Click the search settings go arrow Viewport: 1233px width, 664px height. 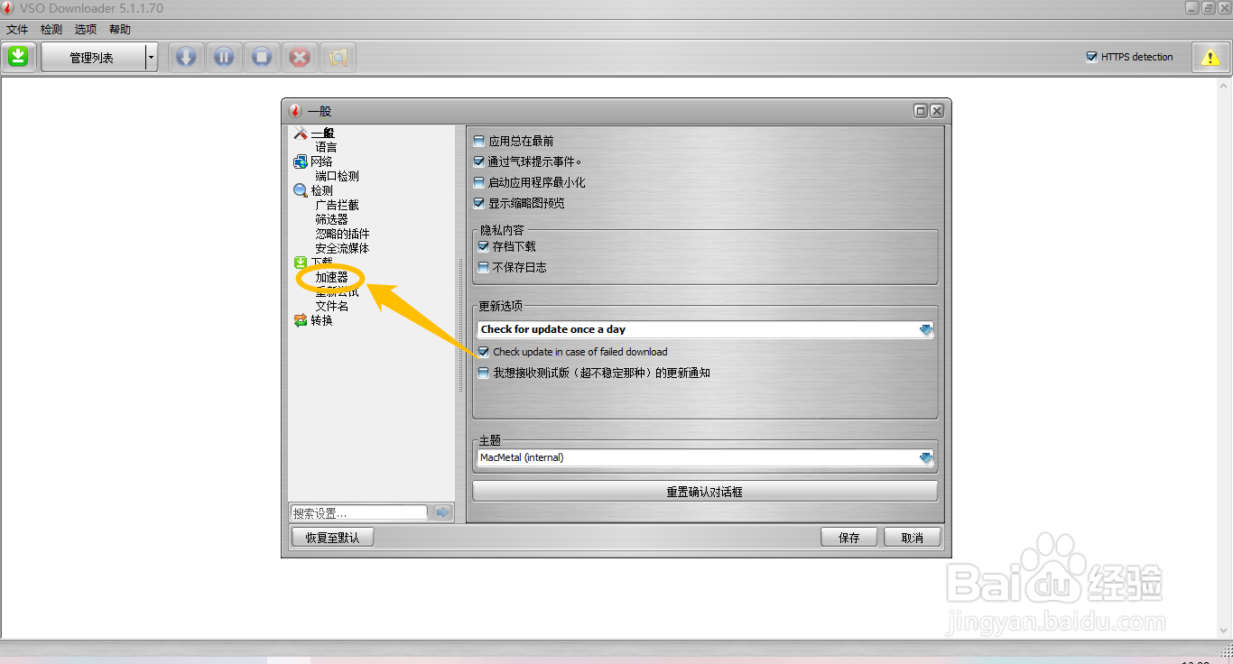(x=442, y=512)
